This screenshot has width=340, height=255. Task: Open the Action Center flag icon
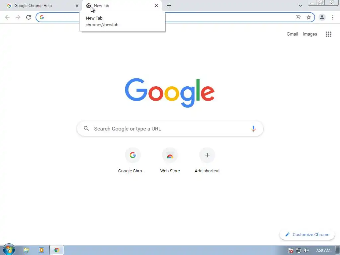coord(290,250)
